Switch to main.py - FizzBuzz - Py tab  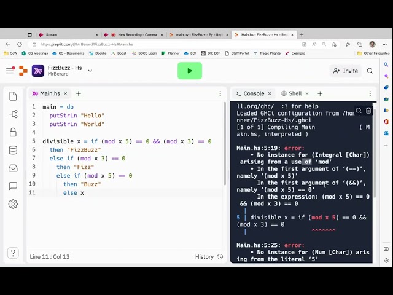[198, 35]
